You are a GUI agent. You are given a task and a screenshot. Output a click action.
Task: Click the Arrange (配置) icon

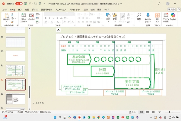coord(115,15)
